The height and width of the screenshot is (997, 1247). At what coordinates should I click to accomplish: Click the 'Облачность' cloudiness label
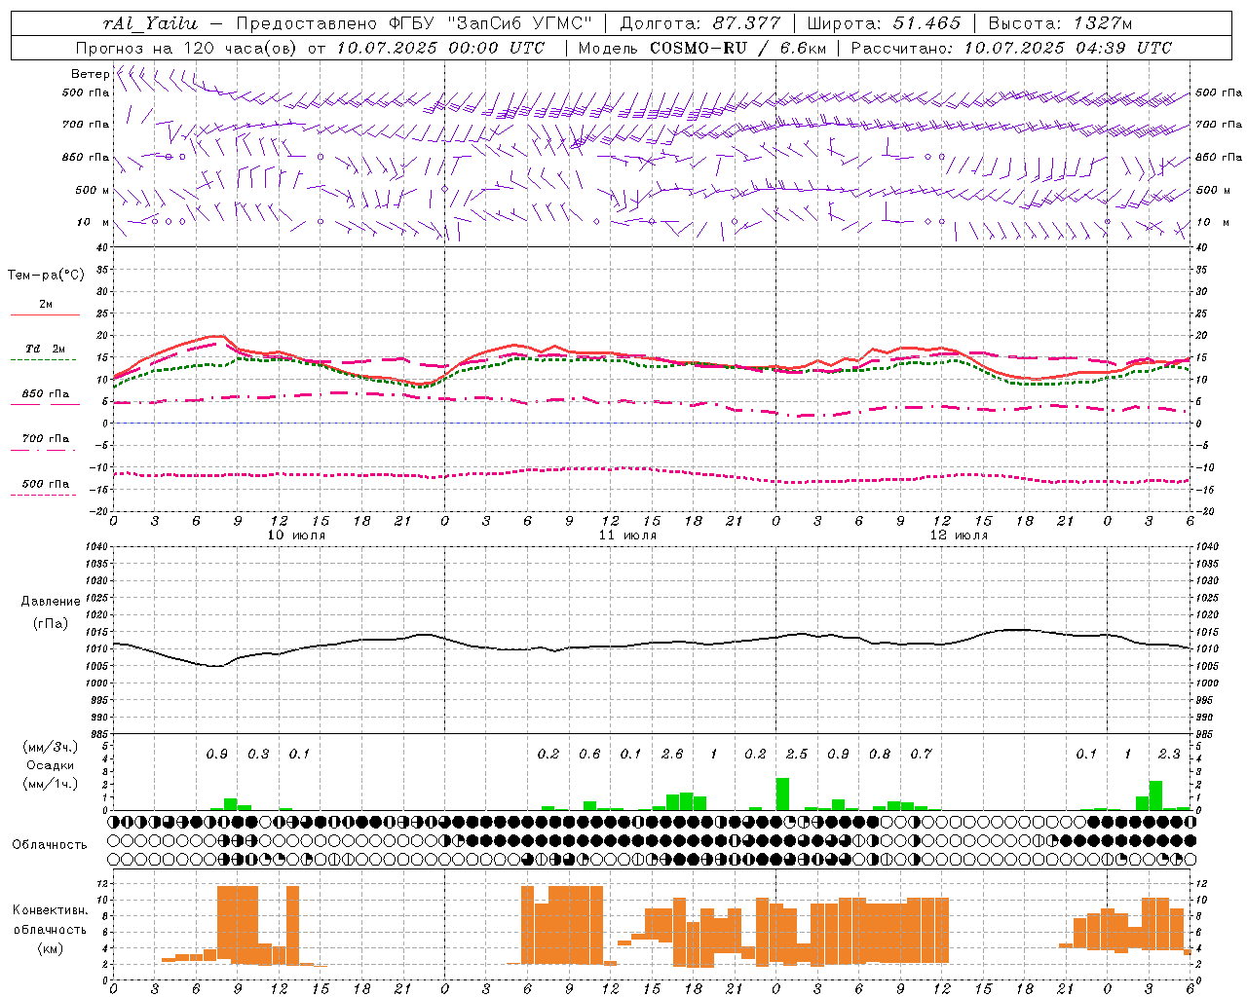click(x=50, y=844)
